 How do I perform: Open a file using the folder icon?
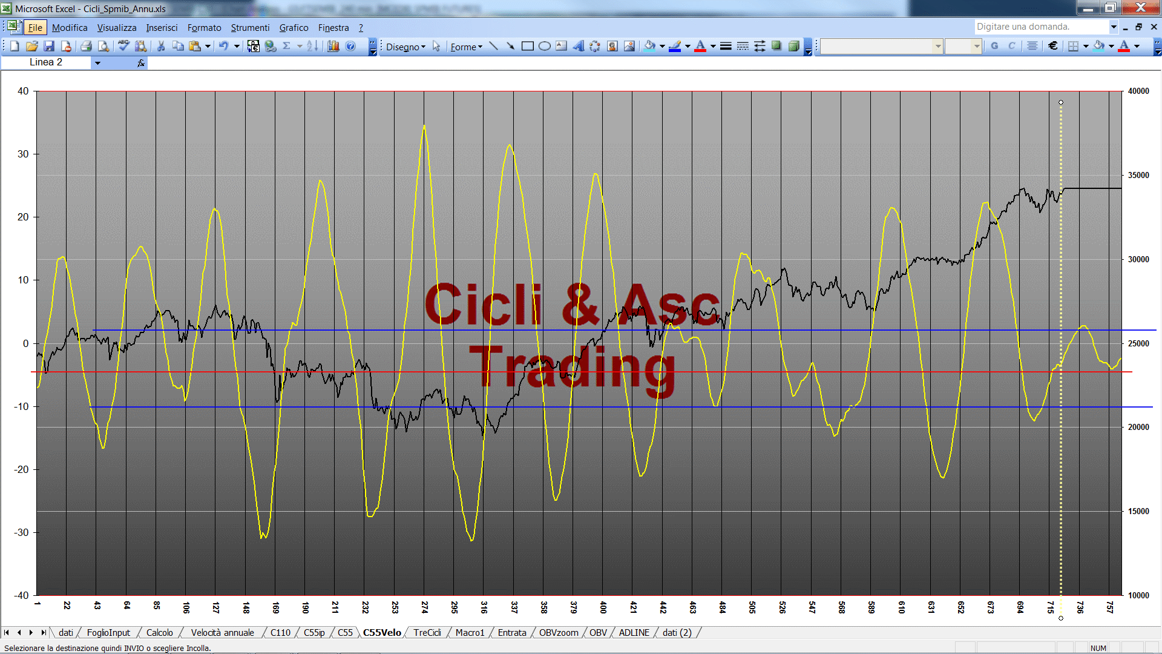point(32,46)
